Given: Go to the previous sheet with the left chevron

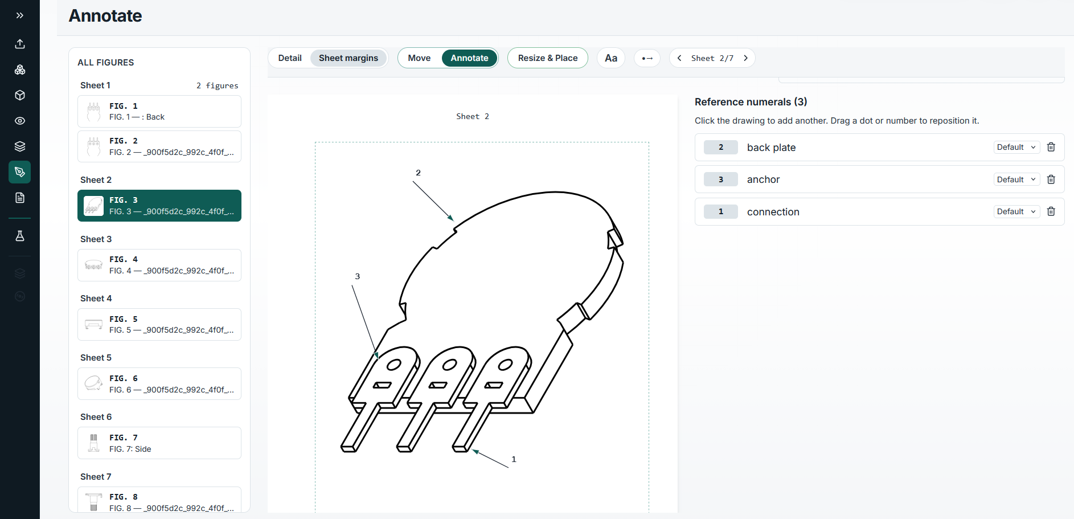Looking at the screenshot, I should (679, 58).
